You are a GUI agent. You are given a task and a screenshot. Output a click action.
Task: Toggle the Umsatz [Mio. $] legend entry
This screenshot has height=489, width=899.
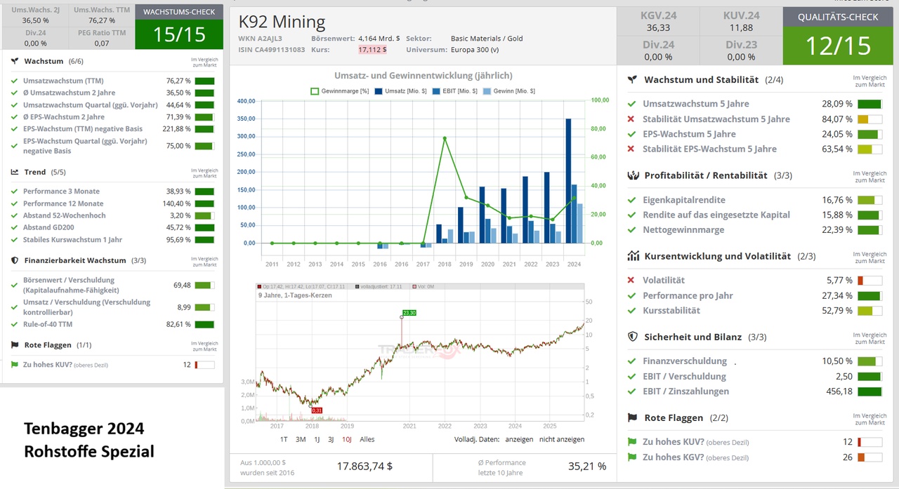coord(379,91)
